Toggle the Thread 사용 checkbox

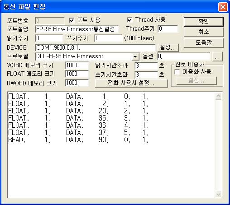click(x=129, y=20)
